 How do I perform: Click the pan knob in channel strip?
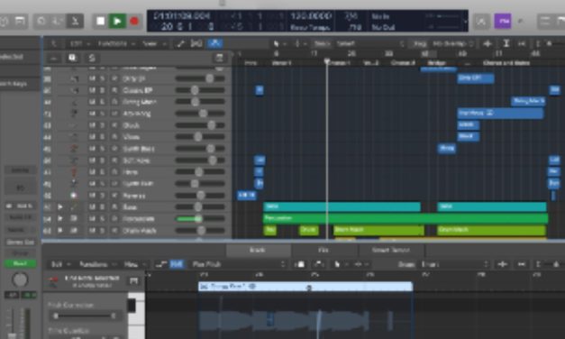(x=20, y=279)
